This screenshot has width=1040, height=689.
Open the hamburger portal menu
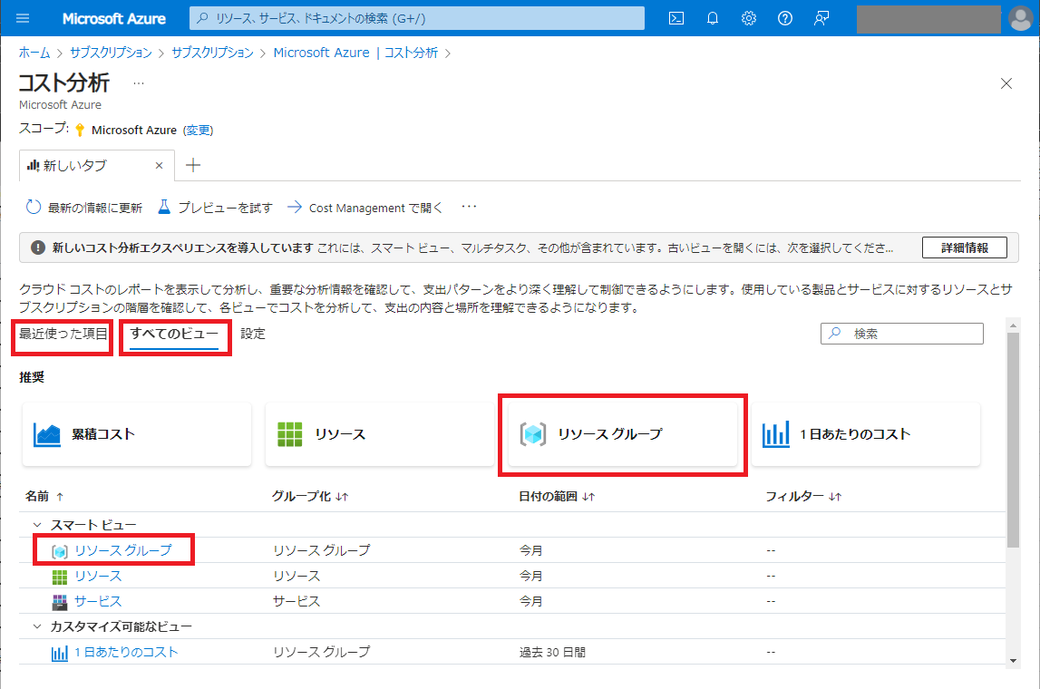point(23,18)
